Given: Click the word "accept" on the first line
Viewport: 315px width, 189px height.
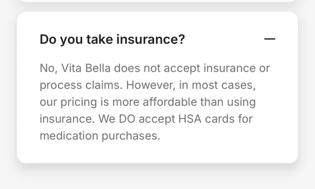Looking at the screenshot, I should pos(182,69).
